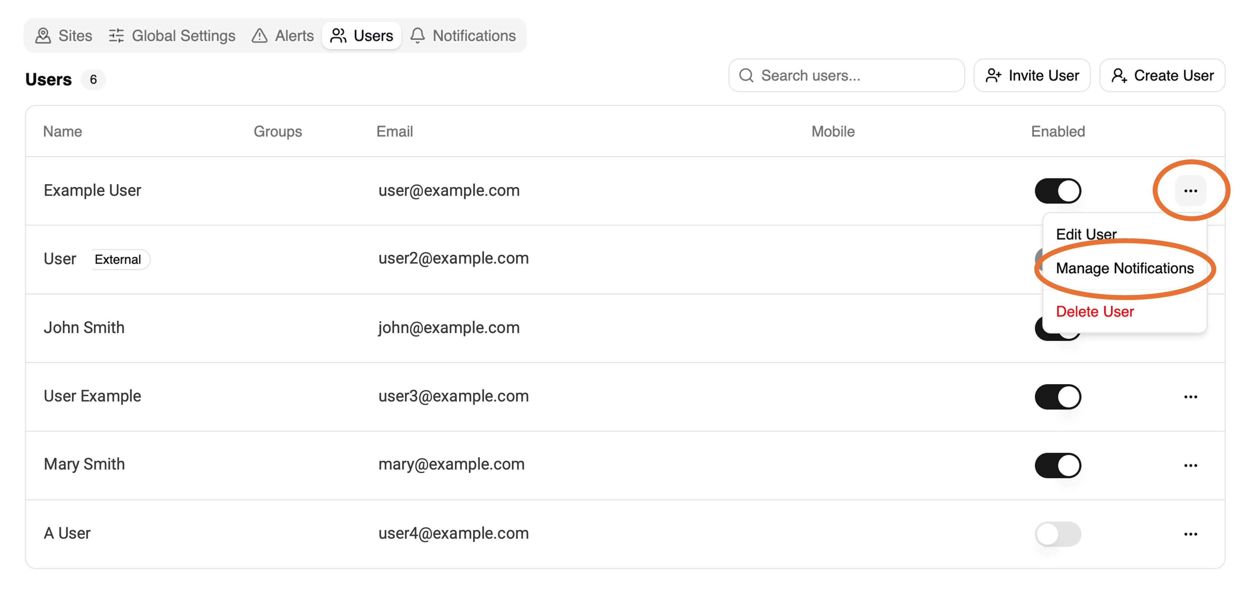Turn off Mary Smith's enabled toggle
The width and height of the screenshot is (1250, 598).
(x=1058, y=465)
